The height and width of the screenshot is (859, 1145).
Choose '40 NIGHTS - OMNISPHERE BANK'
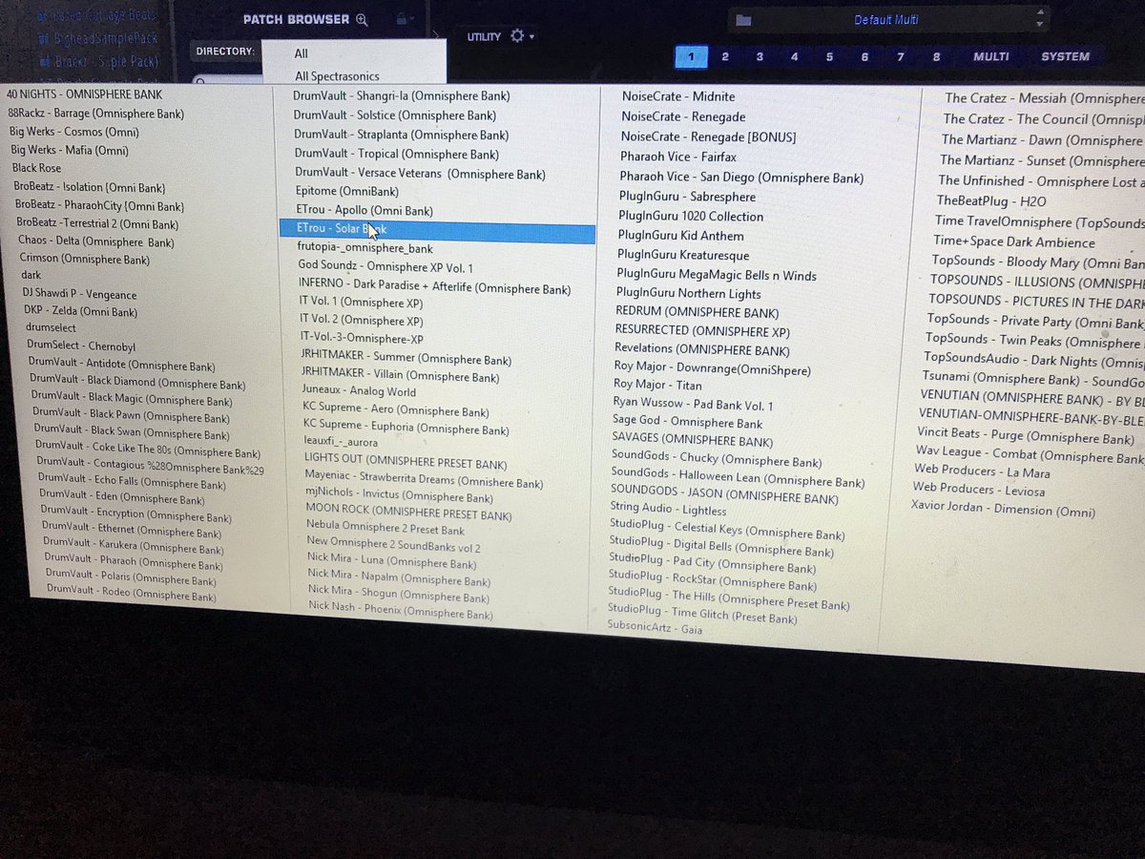(84, 94)
